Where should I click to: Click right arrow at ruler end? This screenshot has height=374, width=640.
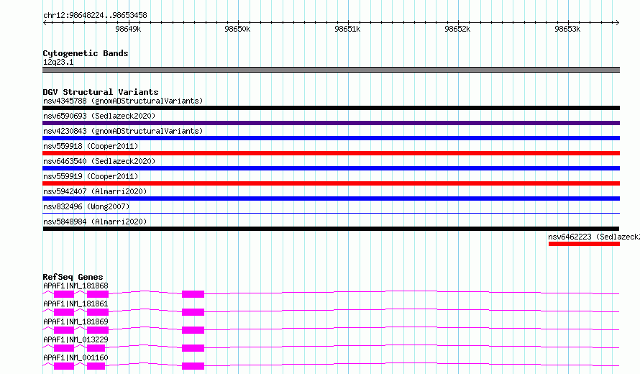point(617,22)
